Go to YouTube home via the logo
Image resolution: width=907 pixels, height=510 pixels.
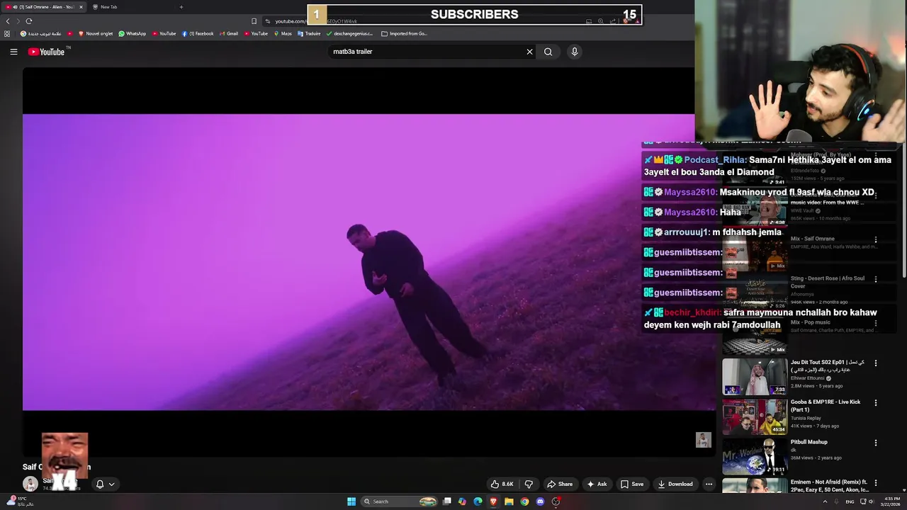[46, 52]
